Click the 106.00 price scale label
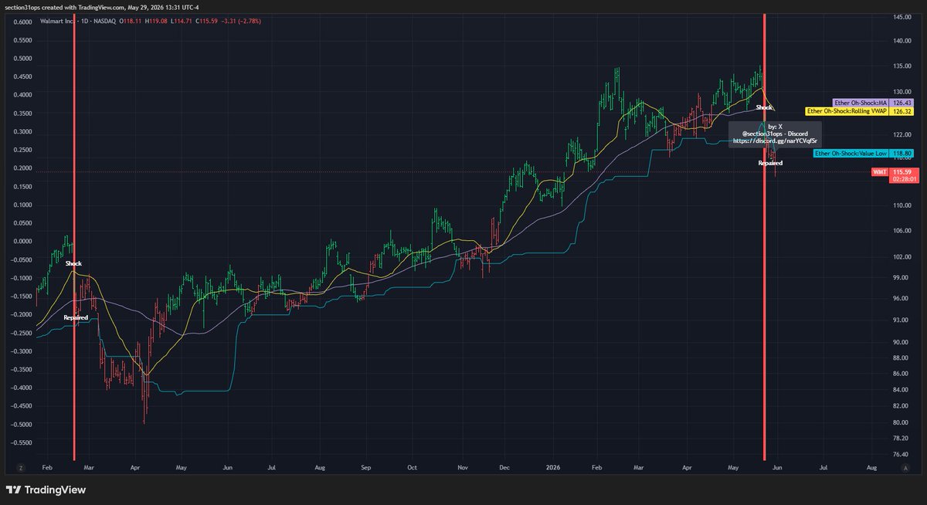 click(902, 231)
